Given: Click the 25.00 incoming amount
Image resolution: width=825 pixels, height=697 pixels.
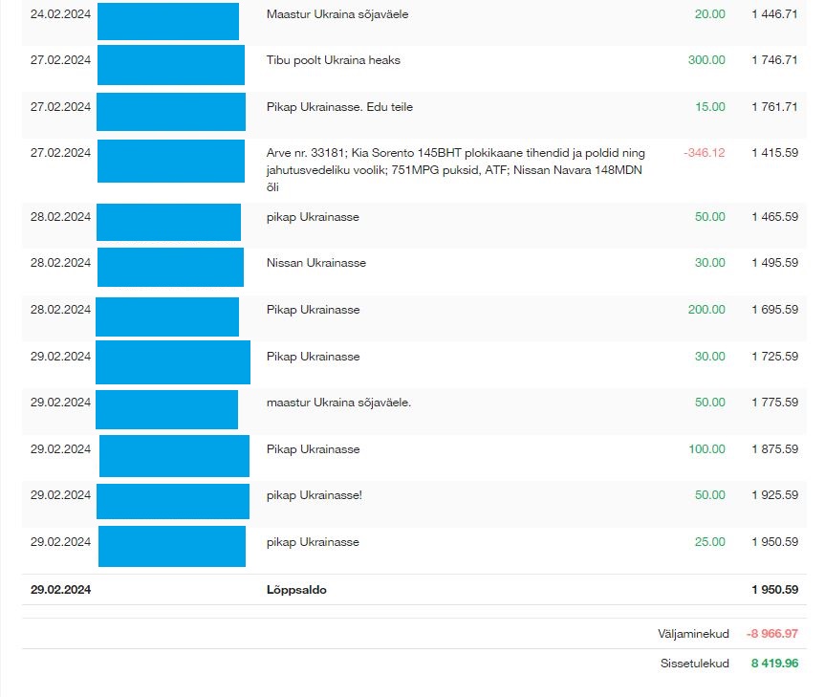Looking at the screenshot, I should click(710, 542).
